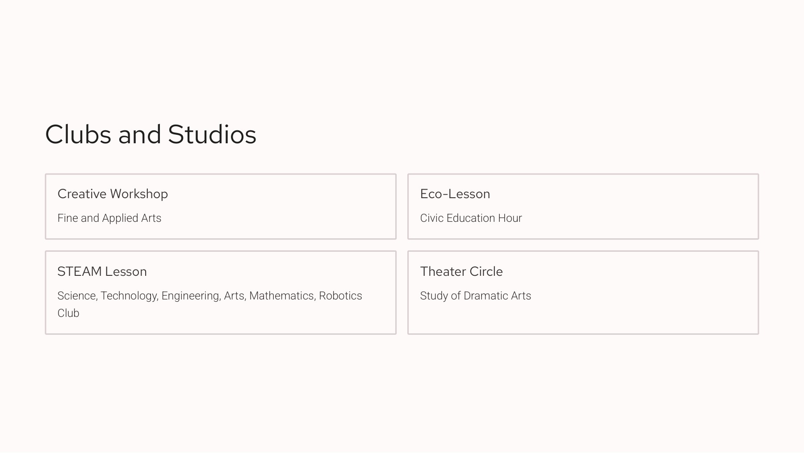Select the Theater Circle card title

coord(461,271)
